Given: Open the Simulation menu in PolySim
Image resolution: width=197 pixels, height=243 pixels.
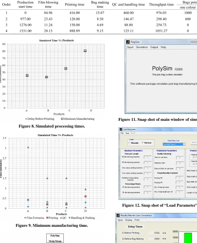Looking at the screenshot, I should tap(142, 47).
